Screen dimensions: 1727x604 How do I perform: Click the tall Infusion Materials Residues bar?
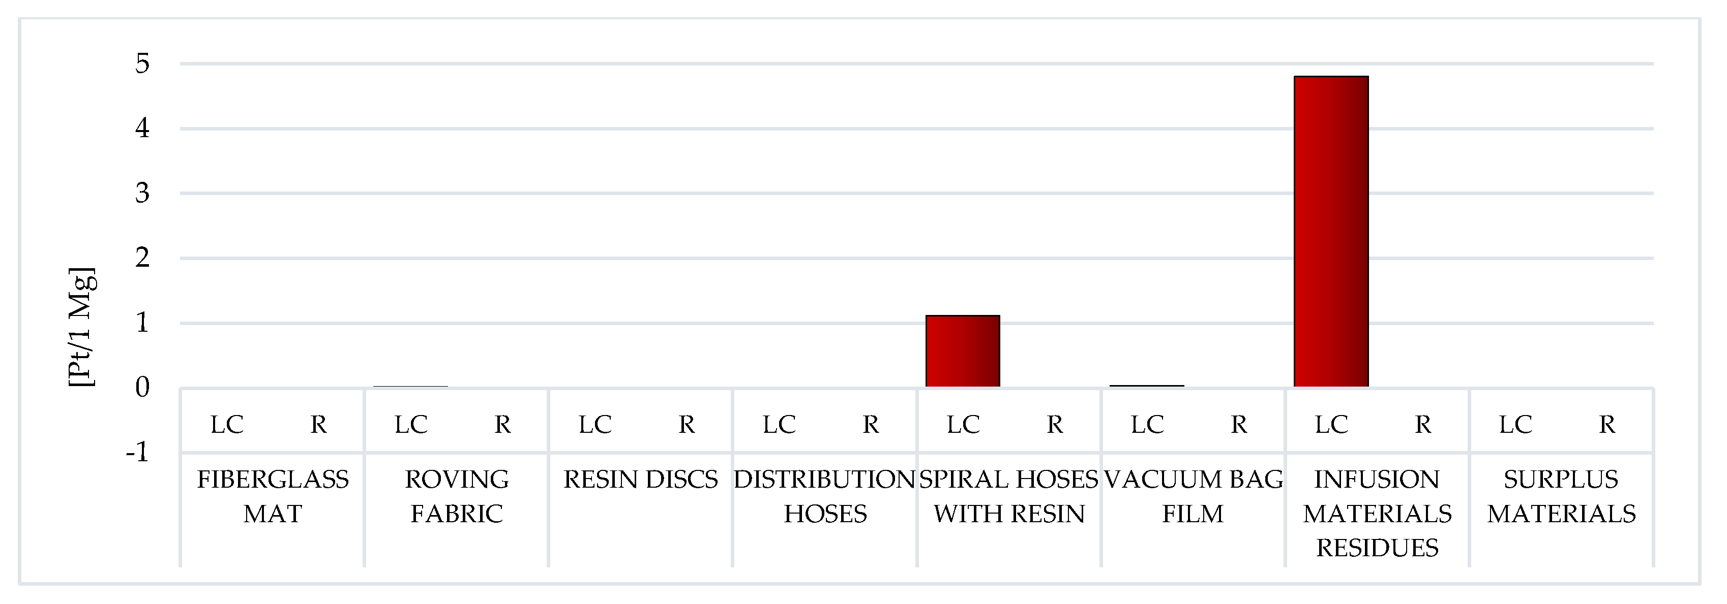1331,232
